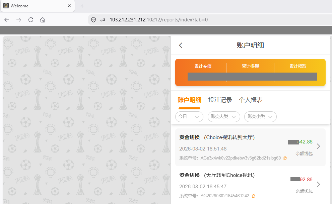Screen dimensions: 332x204
Task: Go back from 账户明细 page
Action: pos(181,45)
